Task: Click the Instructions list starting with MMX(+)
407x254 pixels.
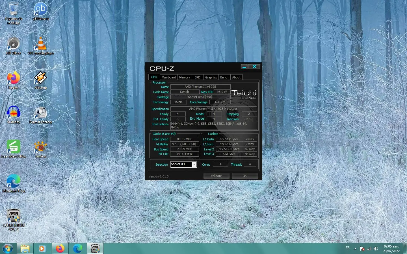Action: click(213, 126)
